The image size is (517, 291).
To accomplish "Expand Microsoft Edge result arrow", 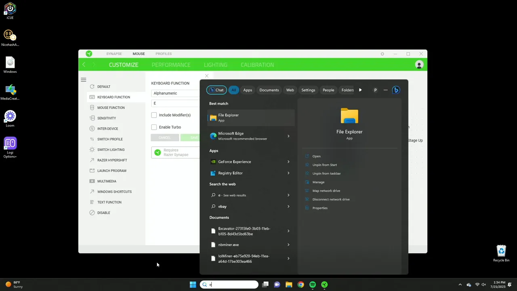I will pos(288,136).
